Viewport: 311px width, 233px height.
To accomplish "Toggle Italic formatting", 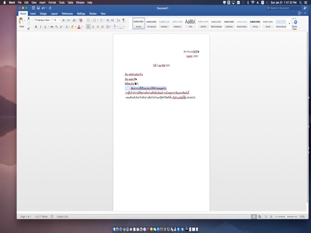I will pos(40,27).
